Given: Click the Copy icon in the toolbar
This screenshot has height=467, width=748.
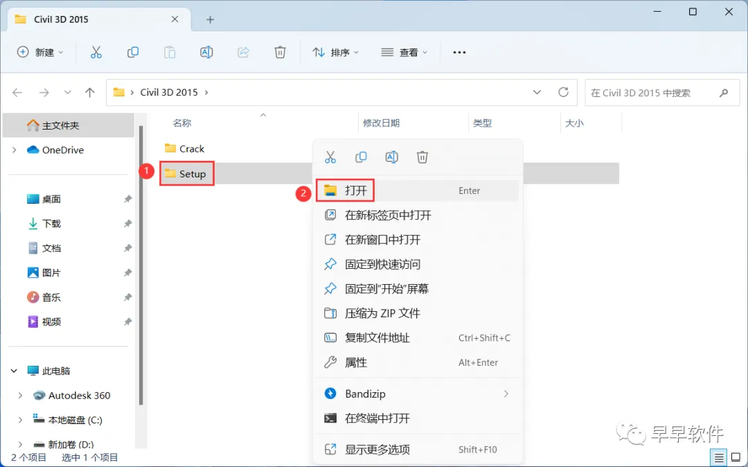Looking at the screenshot, I should click(x=132, y=52).
